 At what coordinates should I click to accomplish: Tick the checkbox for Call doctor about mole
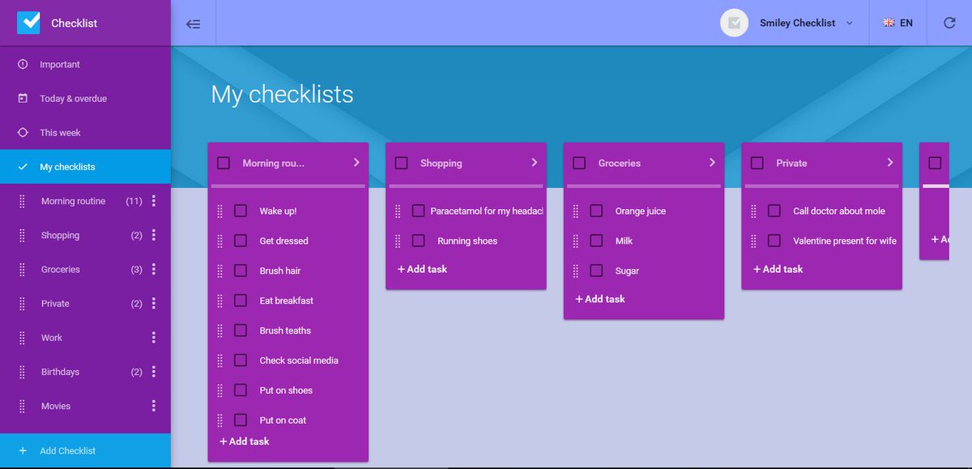774,211
